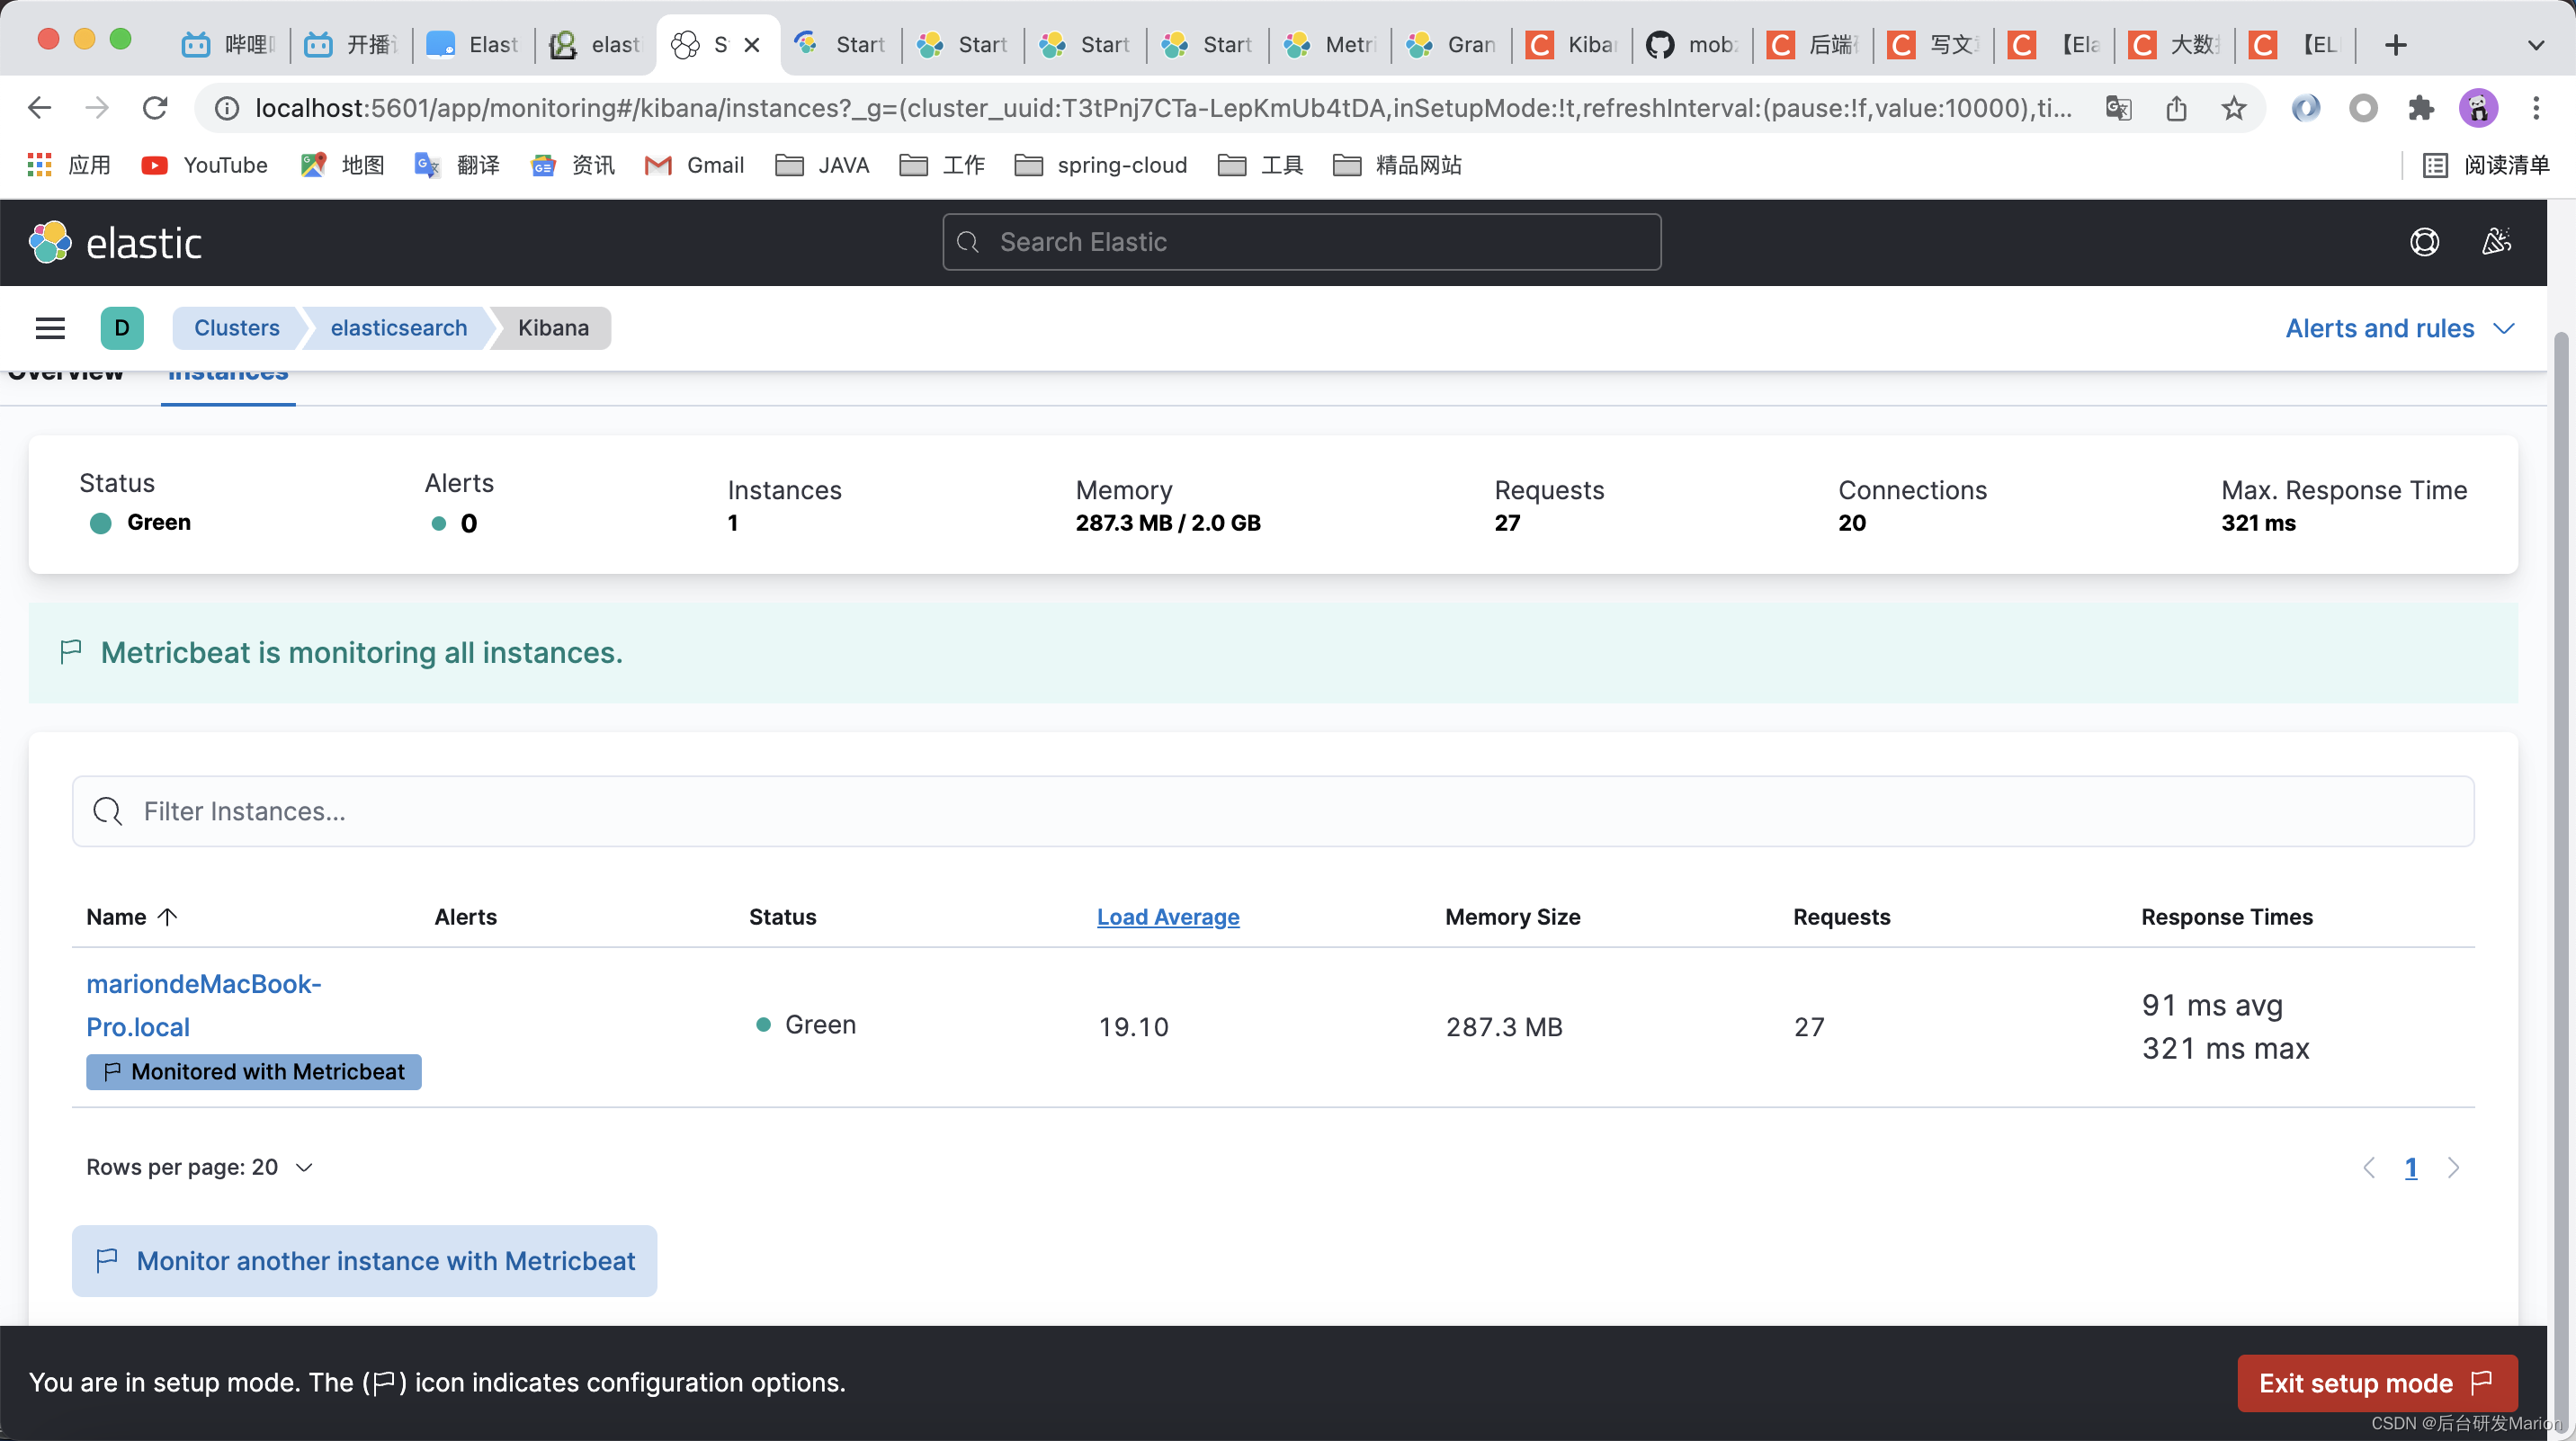Go to the Clusters breadcrumb
2576x1441 pixels.
click(236, 328)
